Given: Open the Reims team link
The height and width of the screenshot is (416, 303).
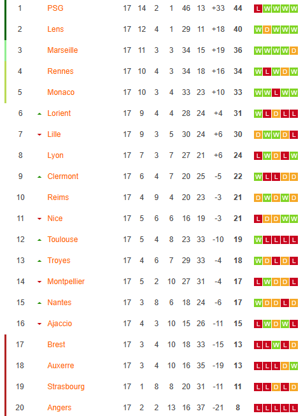Looking at the screenshot, I should [58, 197].
